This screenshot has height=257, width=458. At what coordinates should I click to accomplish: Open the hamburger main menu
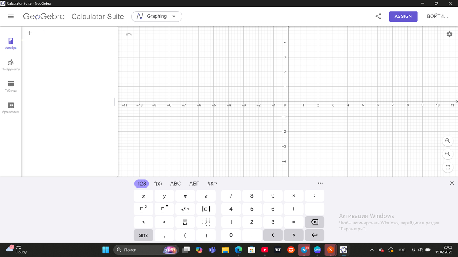coord(11,17)
